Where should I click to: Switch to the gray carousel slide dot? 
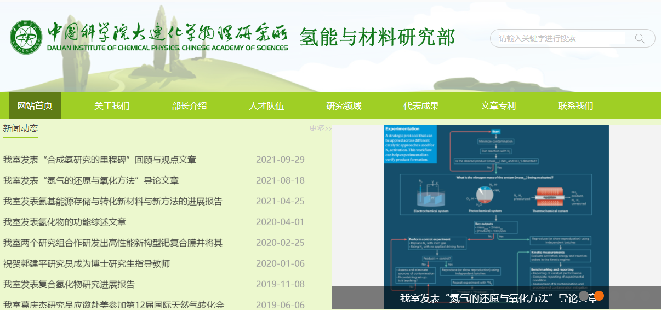pyautogui.click(x=584, y=296)
